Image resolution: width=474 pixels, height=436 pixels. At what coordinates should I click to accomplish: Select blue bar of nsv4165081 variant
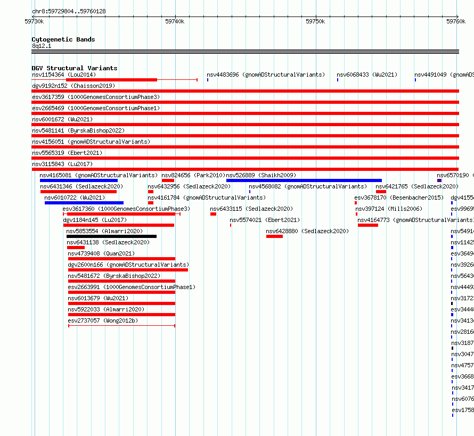[x=79, y=180]
